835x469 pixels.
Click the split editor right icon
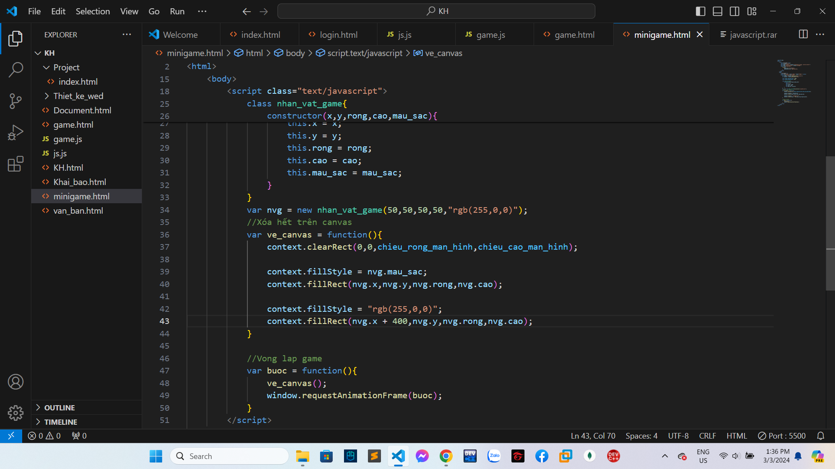click(803, 34)
